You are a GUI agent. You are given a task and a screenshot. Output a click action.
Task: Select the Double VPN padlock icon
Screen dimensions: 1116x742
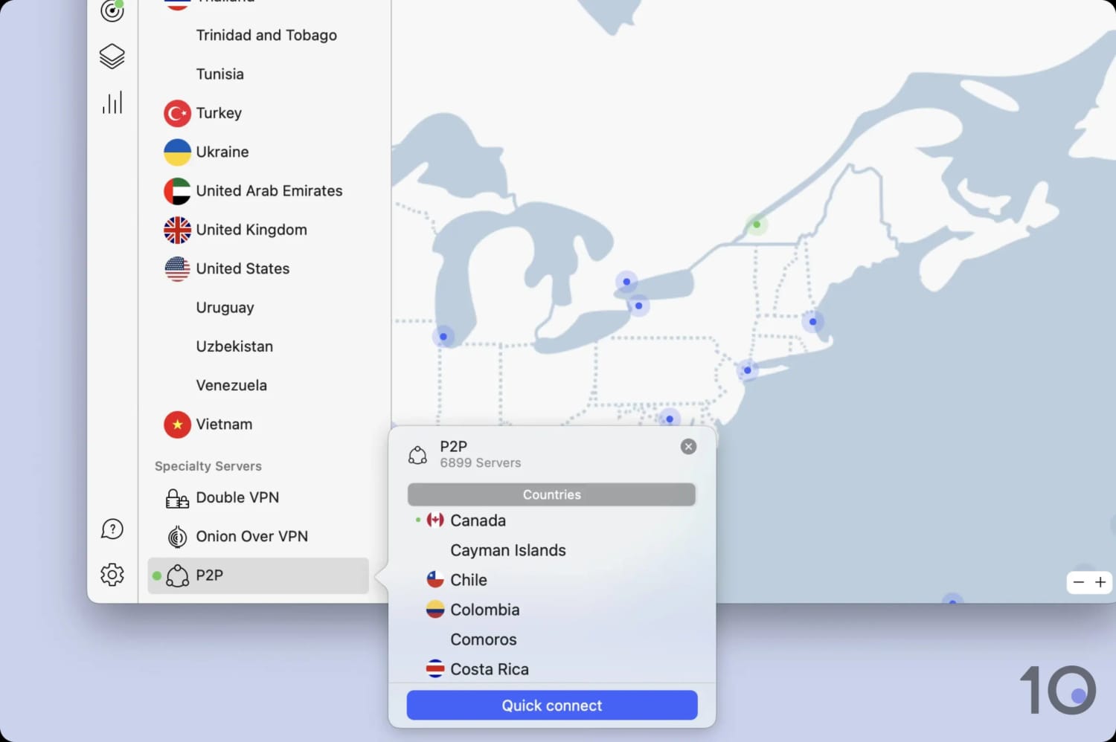pyautogui.click(x=176, y=498)
